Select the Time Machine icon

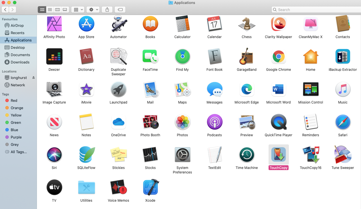coord(247,155)
